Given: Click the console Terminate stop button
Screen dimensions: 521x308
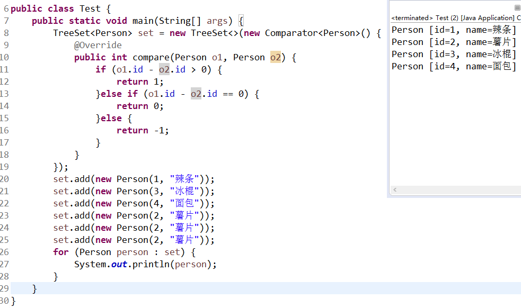Looking at the screenshot, I should tap(517, 7).
